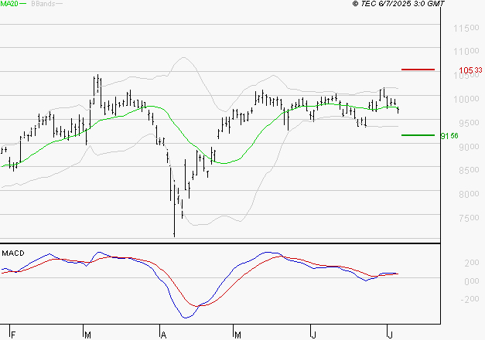Click the 8500 price axis label

[469, 170]
